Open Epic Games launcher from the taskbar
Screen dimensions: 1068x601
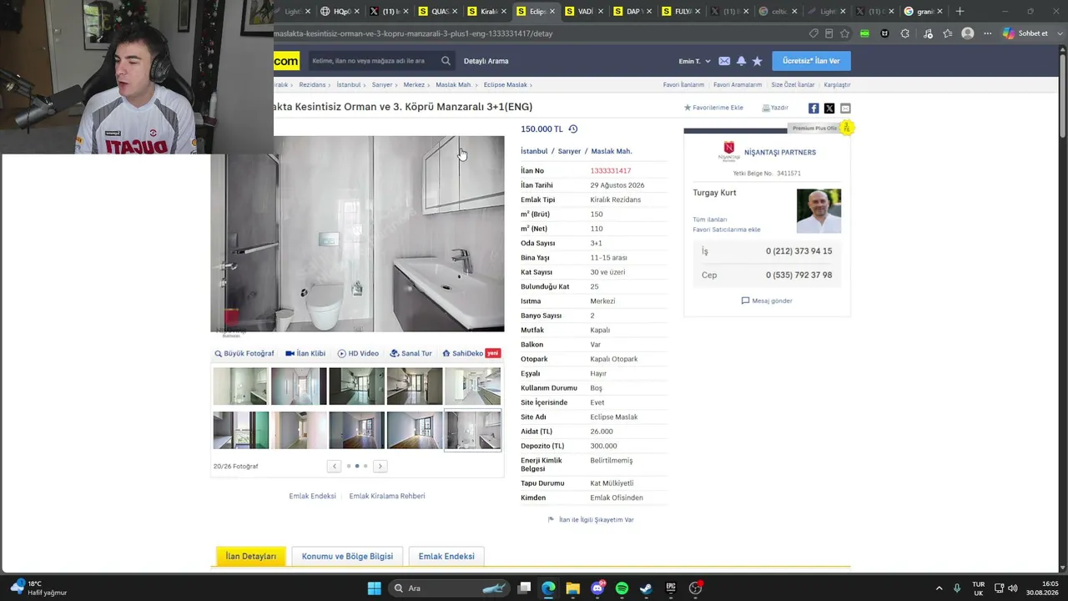pos(671,588)
